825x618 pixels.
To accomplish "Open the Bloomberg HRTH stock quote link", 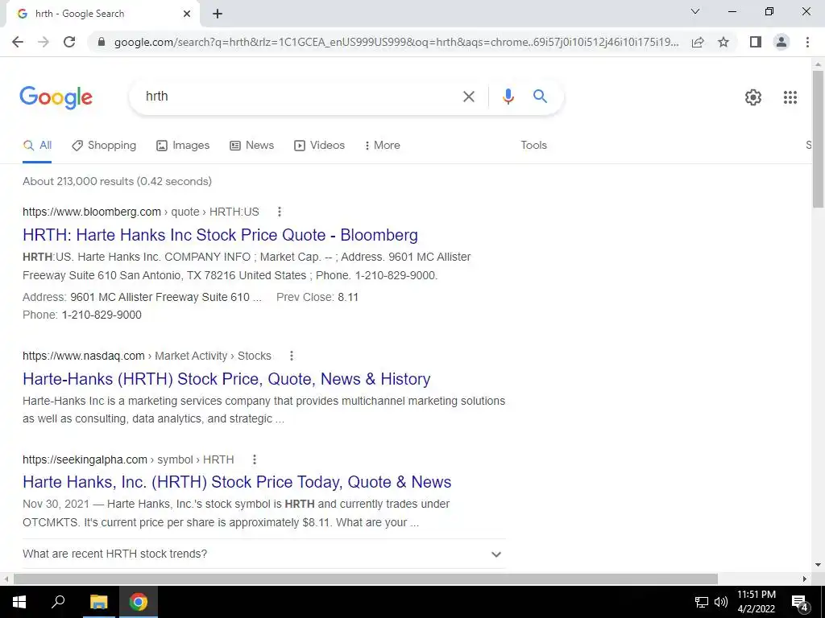I will coord(221,235).
